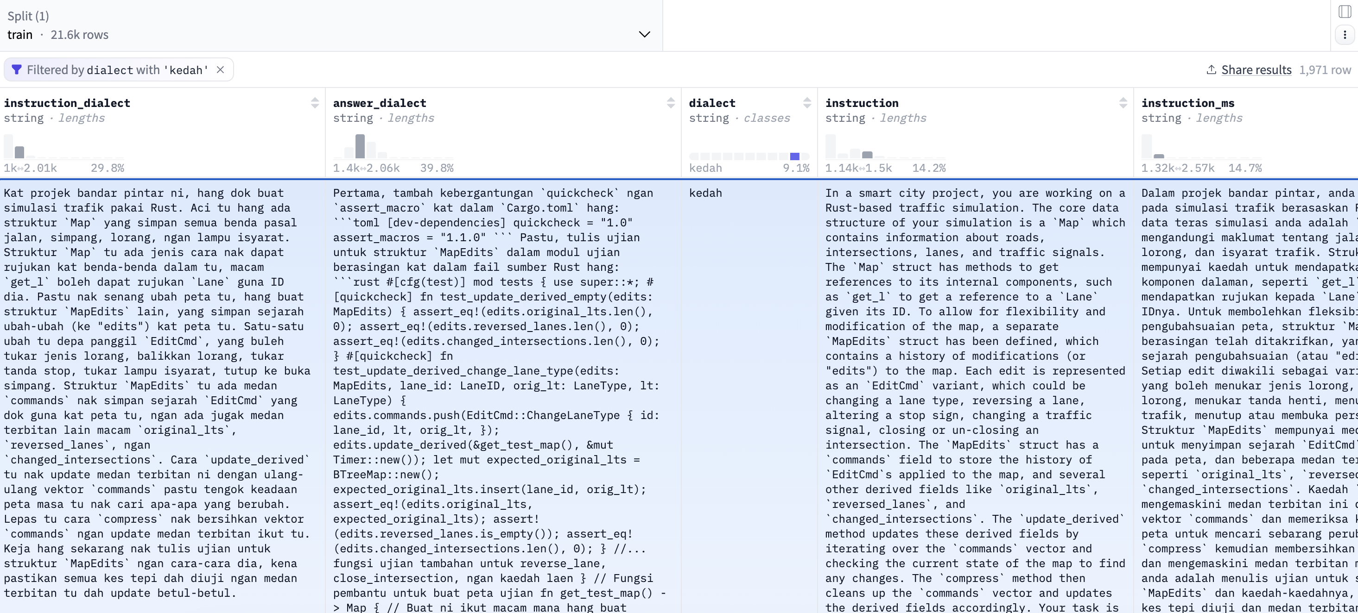Click the 'Split (1)' label

(28, 16)
